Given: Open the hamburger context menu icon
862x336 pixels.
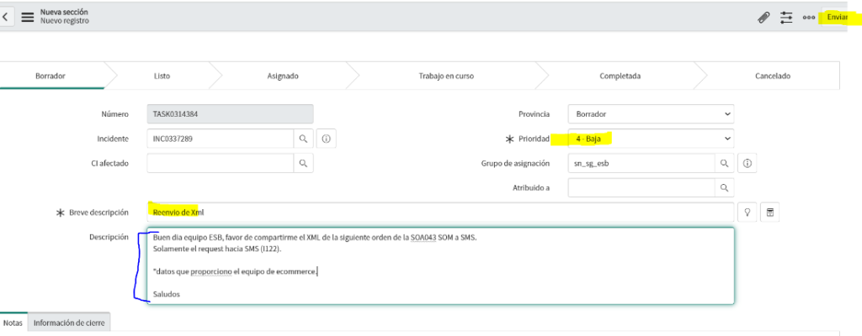Looking at the screenshot, I should click(28, 17).
